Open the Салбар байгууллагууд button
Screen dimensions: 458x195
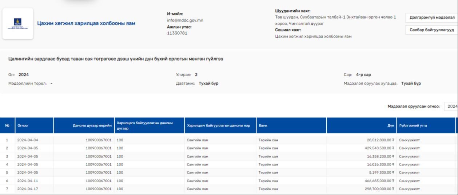tap(431, 30)
